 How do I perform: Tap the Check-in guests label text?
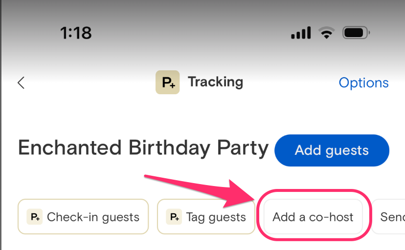pos(93,217)
